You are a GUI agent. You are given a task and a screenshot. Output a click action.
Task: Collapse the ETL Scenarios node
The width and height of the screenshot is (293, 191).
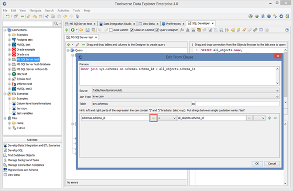pyautogui.click(x=5, y=94)
